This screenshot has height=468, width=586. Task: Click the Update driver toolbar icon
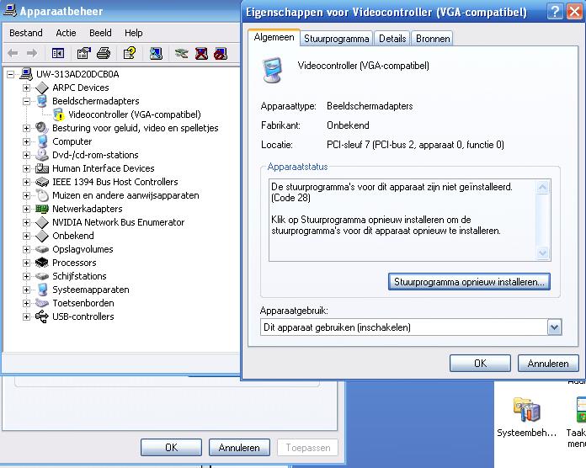tap(182, 53)
